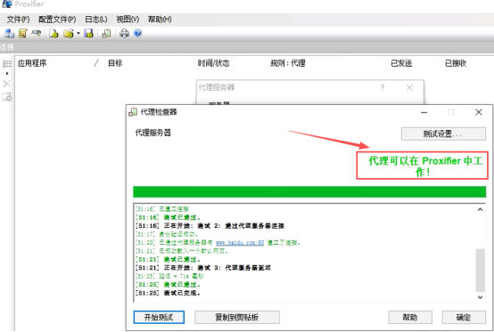Open the 视图(V) menu
Screen dimensions: 494x332
pyautogui.click(x=128, y=20)
